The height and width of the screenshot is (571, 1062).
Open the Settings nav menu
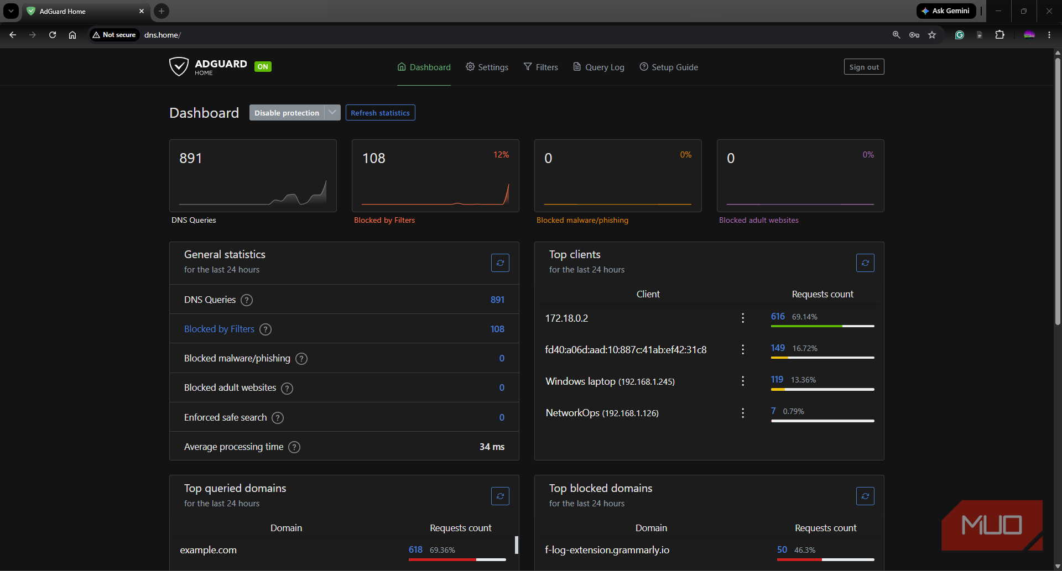(487, 67)
